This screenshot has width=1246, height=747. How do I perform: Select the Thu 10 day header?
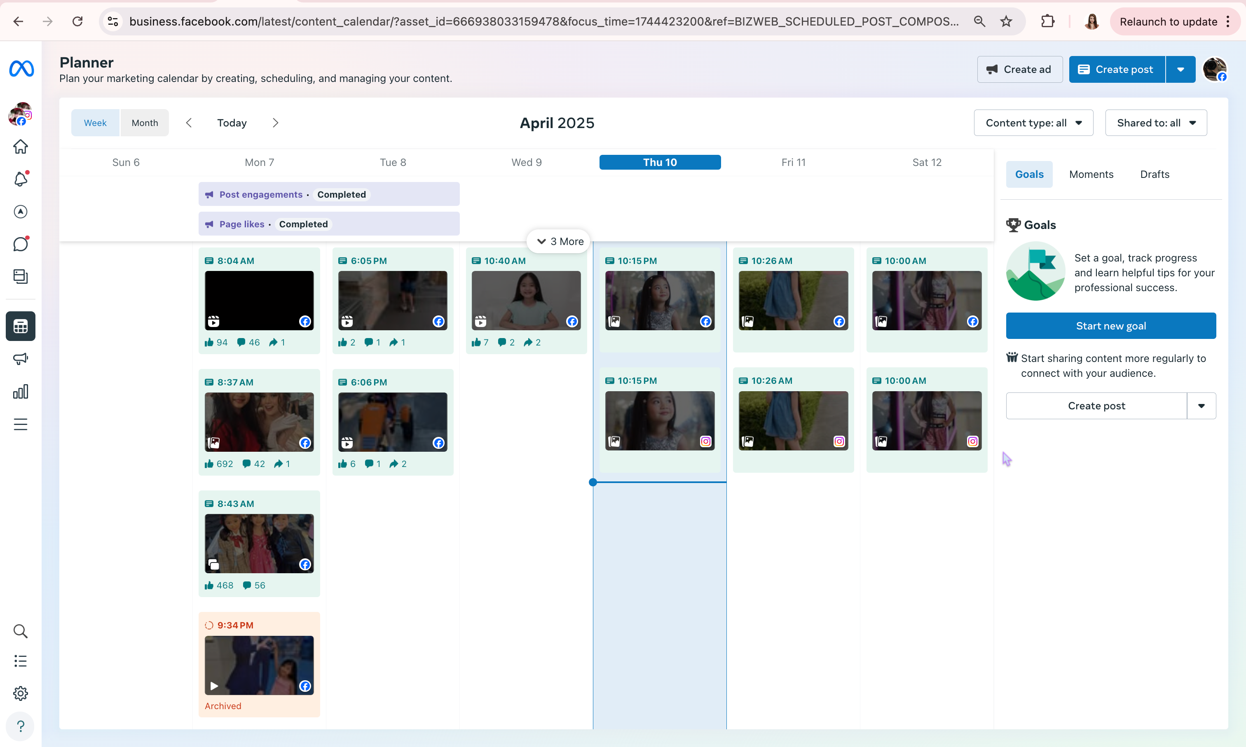(660, 162)
